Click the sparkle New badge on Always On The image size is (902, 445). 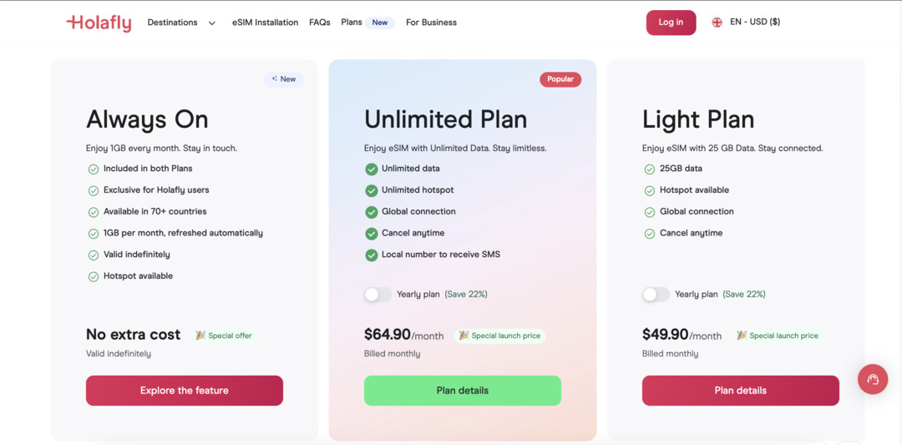[x=283, y=79]
